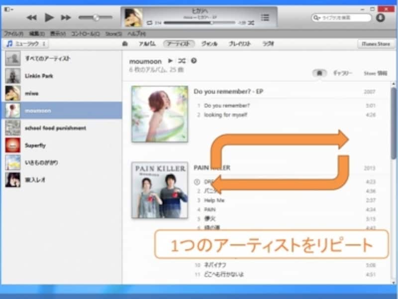
Task: Switch to the ジャンル tab
Action: 209,44
